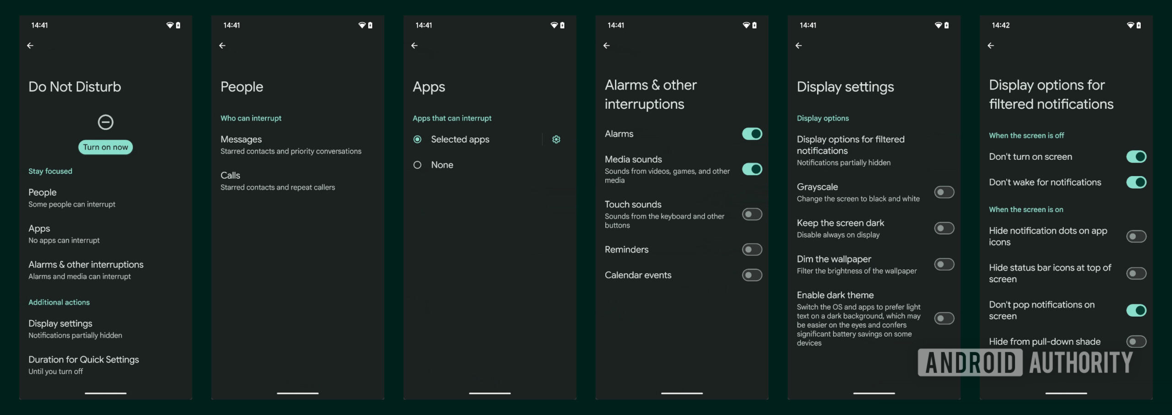The width and height of the screenshot is (1172, 415).
Task: Click the back arrow on the Apps screen
Action: (415, 45)
